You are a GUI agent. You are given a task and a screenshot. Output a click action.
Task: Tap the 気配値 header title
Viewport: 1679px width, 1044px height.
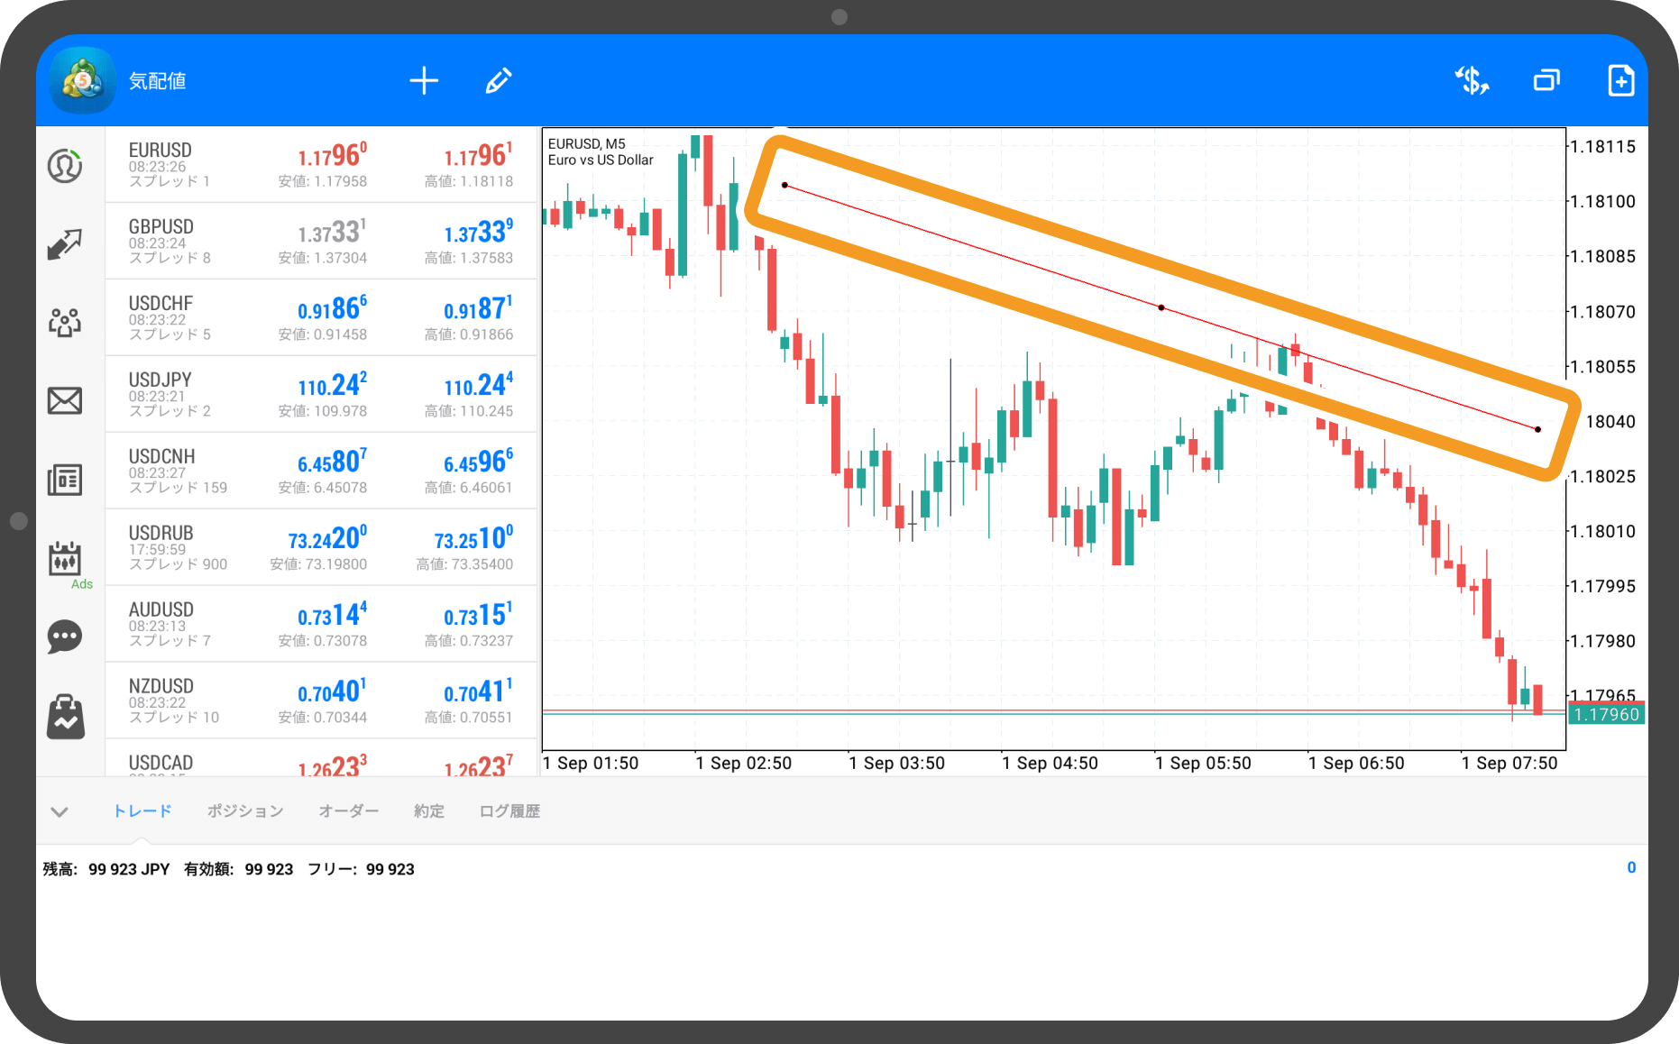coord(157,81)
